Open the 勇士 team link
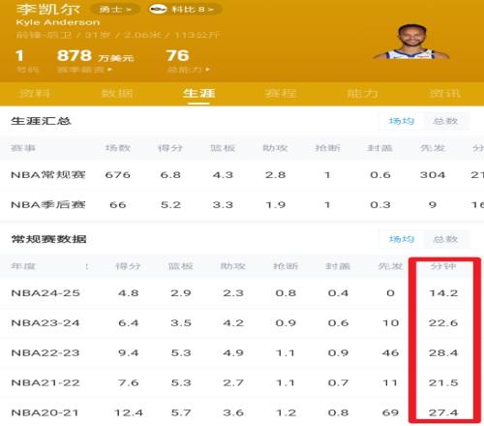Image resolution: width=484 pixels, height=426 pixels. 115,9
